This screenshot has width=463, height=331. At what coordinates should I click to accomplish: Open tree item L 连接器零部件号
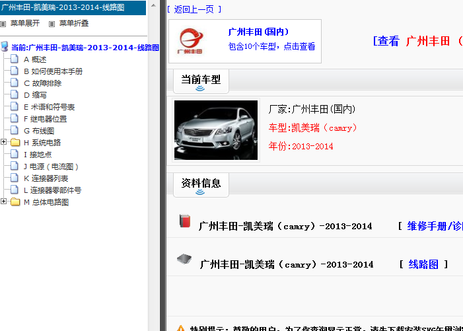click(53, 190)
